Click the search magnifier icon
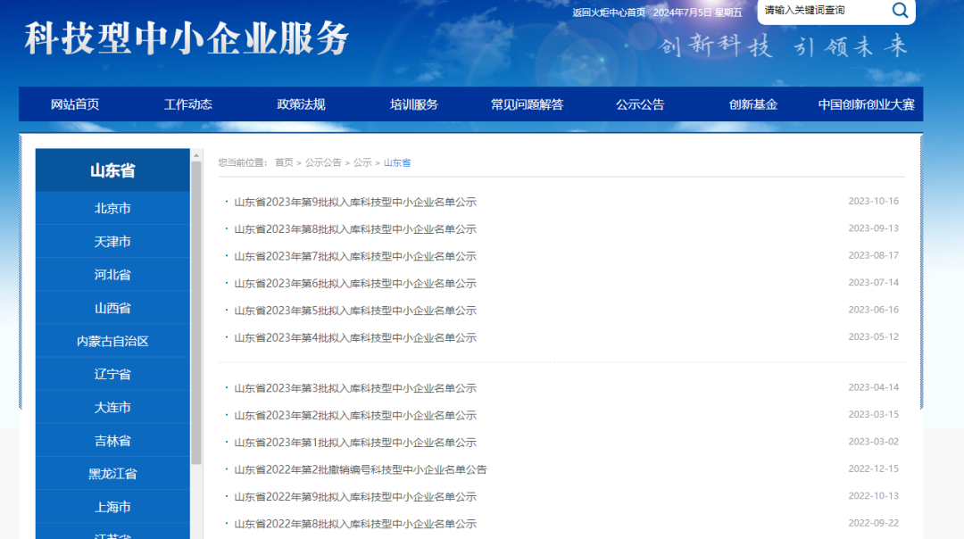The image size is (964, 539). point(900,11)
